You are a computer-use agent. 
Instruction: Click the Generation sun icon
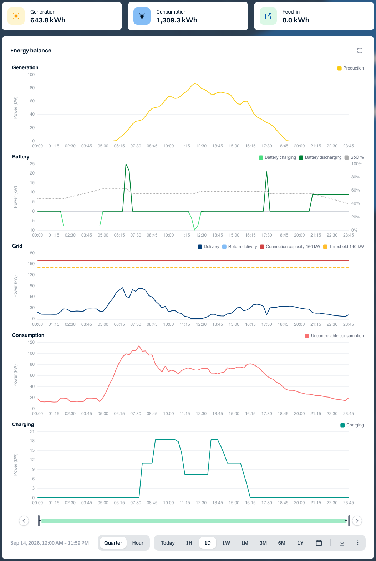point(16,16)
